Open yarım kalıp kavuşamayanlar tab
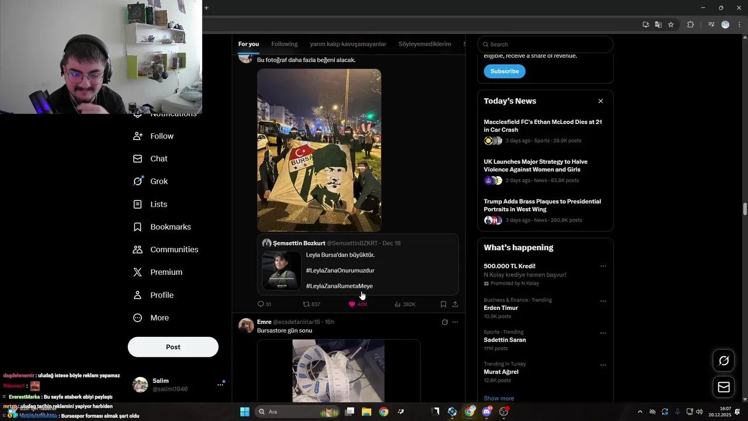Screen dimensions: 748x421 (x=348, y=44)
